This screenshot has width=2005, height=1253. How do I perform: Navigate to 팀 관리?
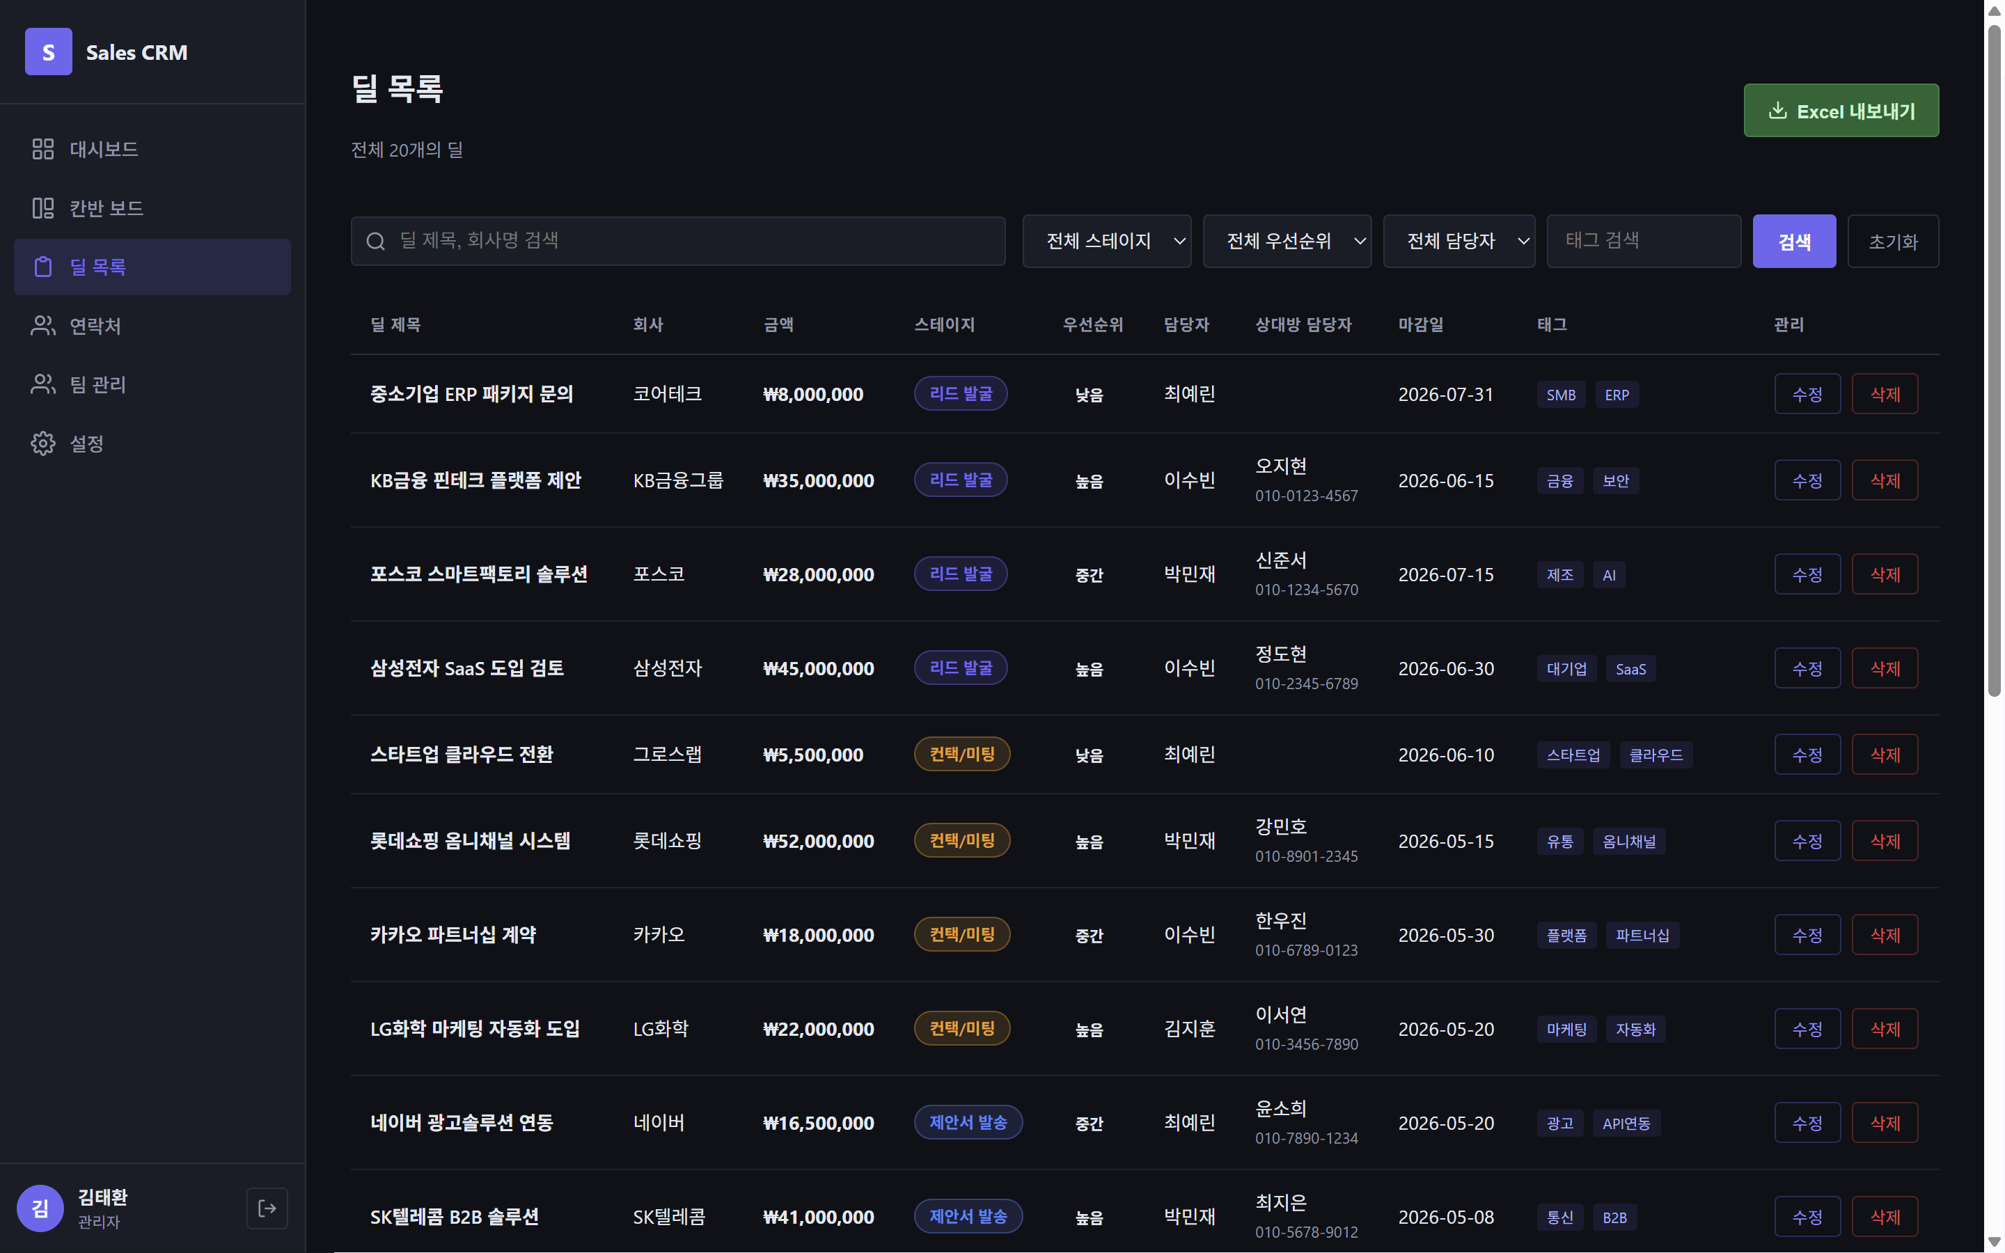click(x=152, y=384)
